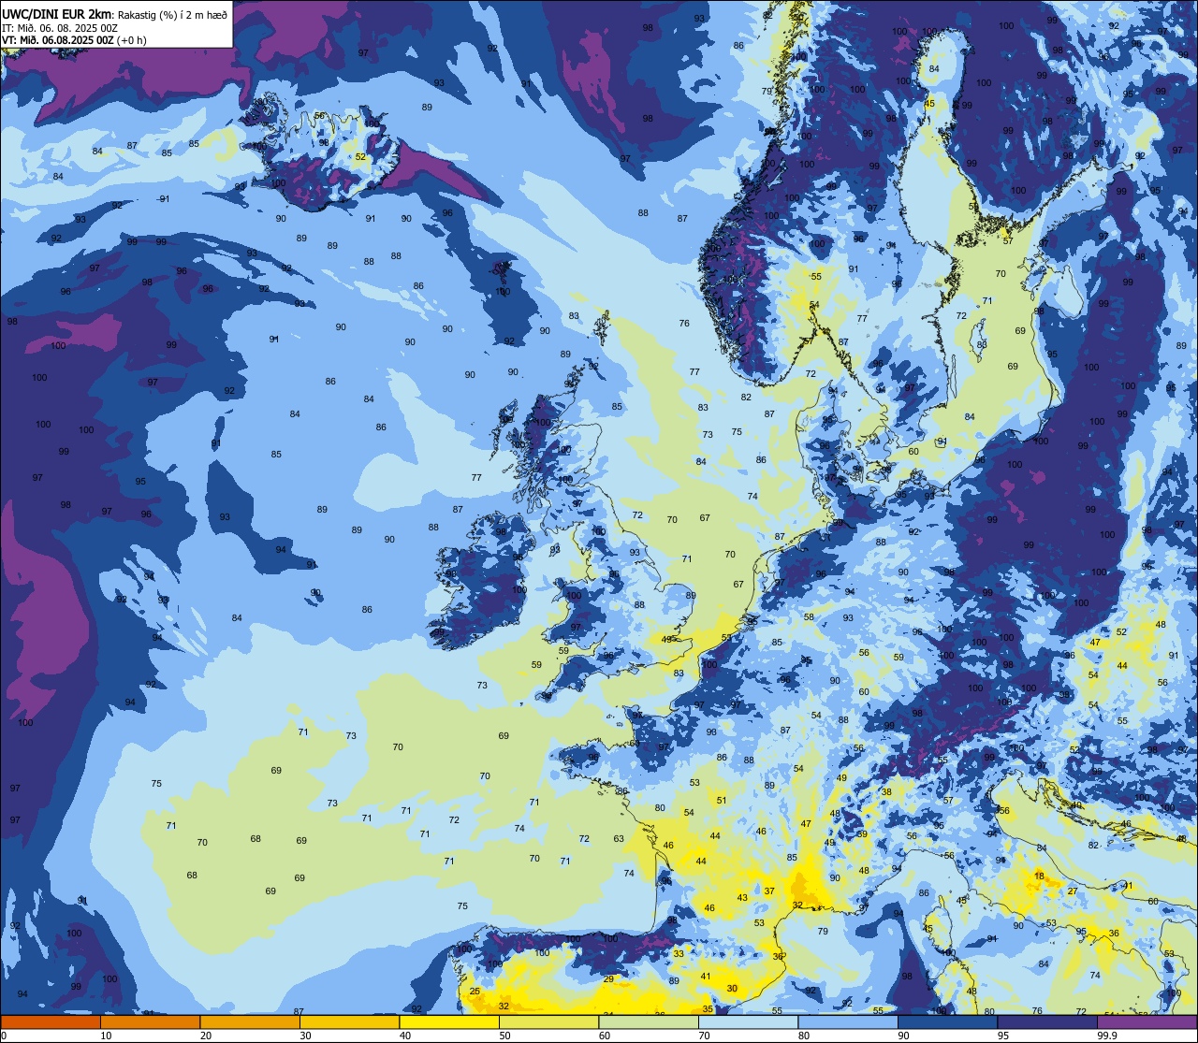The image size is (1198, 1043).
Task: Select the VT valid time line
Action: coord(74,40)
